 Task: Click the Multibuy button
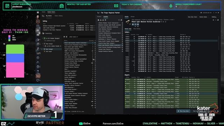point(214,17)
